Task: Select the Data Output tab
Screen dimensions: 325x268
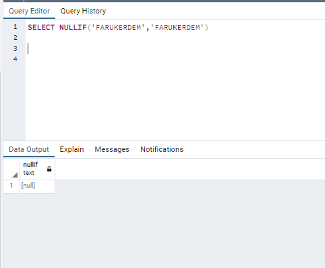Action: tap(29, 149)
